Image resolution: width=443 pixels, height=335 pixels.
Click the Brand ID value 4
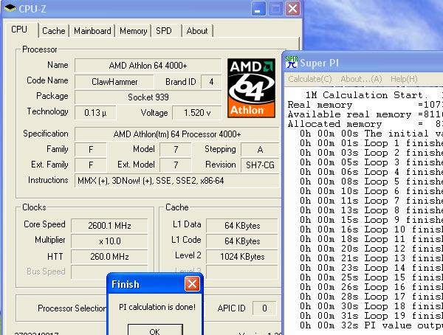211,82
